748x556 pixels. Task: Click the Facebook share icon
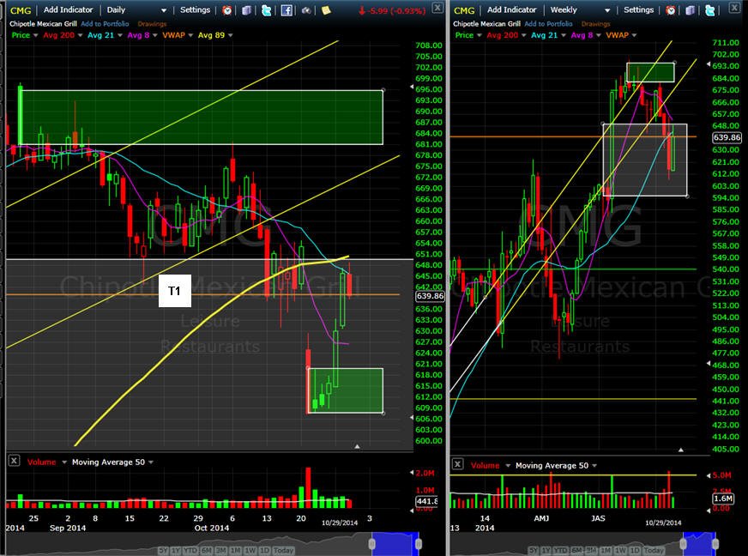[287, 10]
